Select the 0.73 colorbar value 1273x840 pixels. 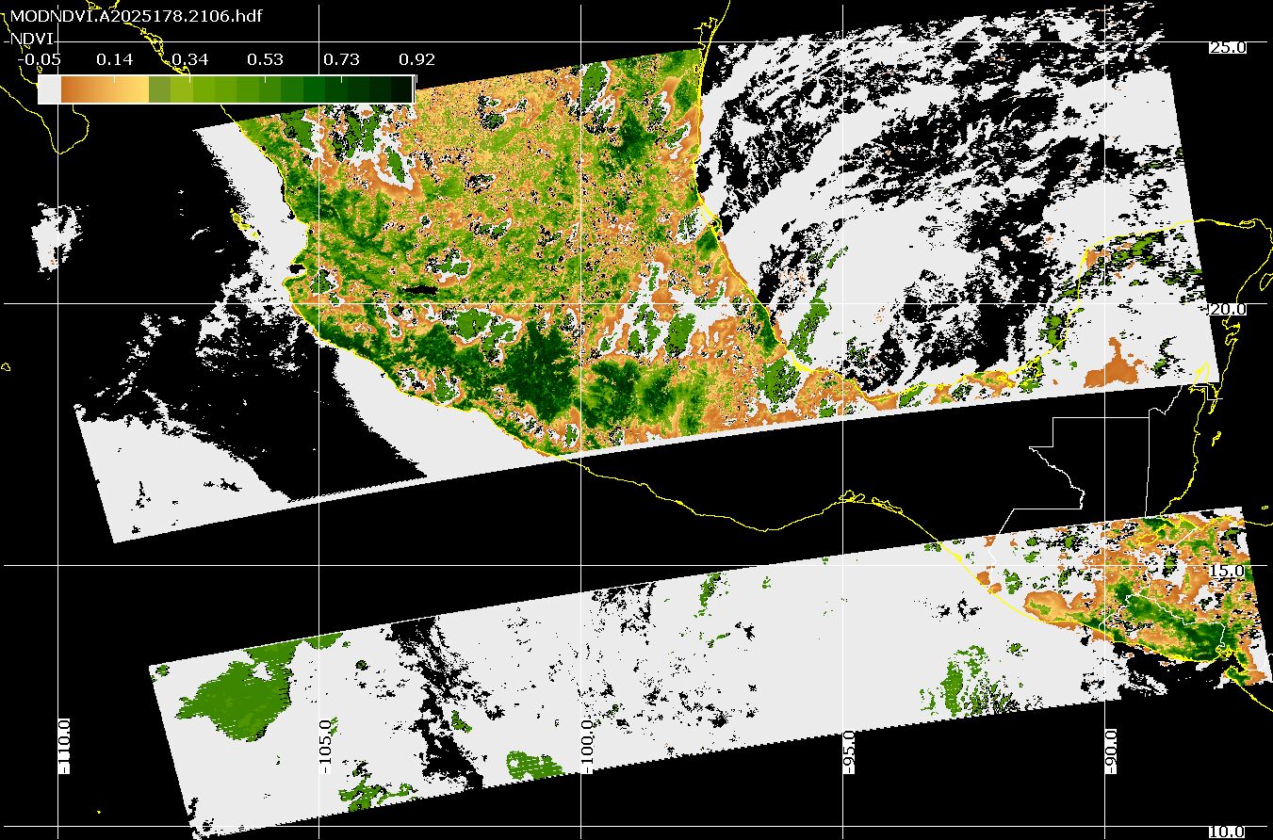(x=341, y=59)
